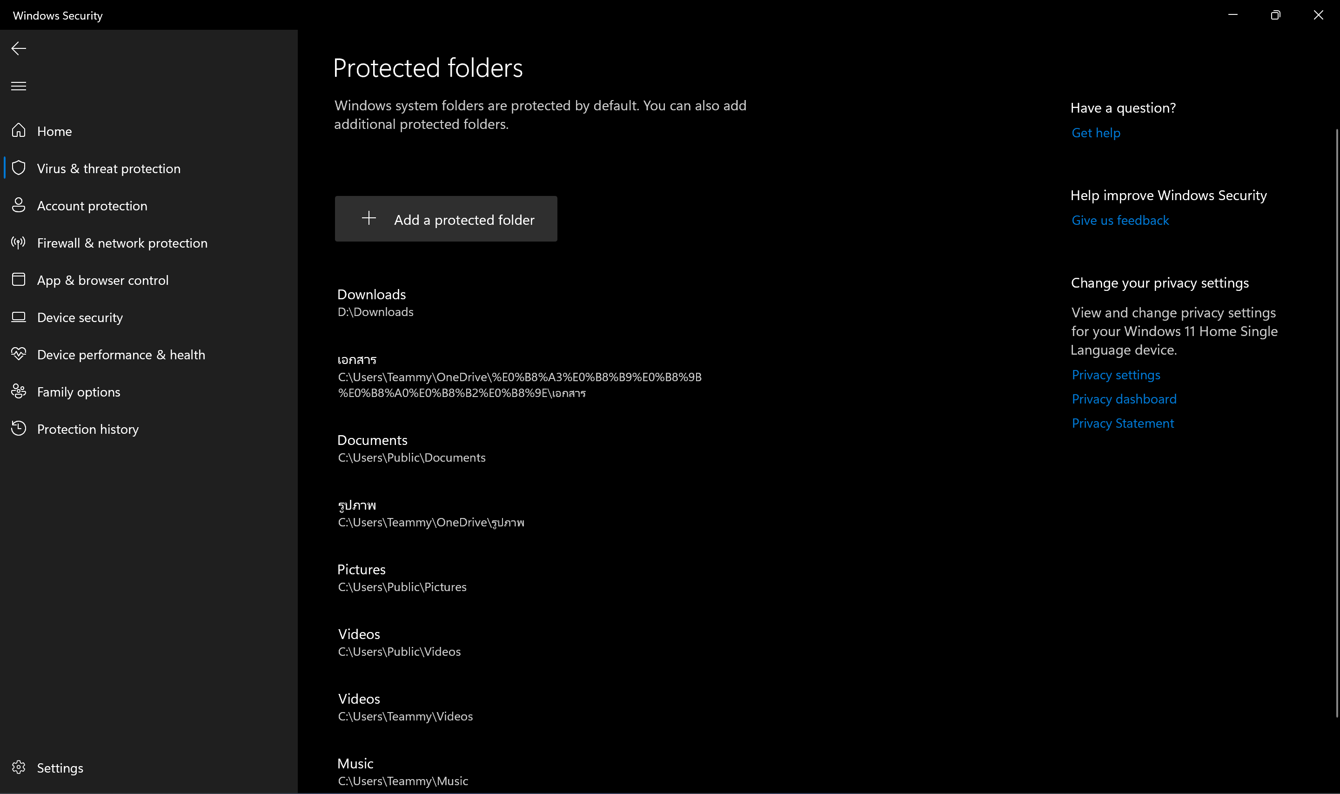Screen dimensions: 1340x794
Task: Restore down the Windows Security window
Action: click(x=1276, y=15)
